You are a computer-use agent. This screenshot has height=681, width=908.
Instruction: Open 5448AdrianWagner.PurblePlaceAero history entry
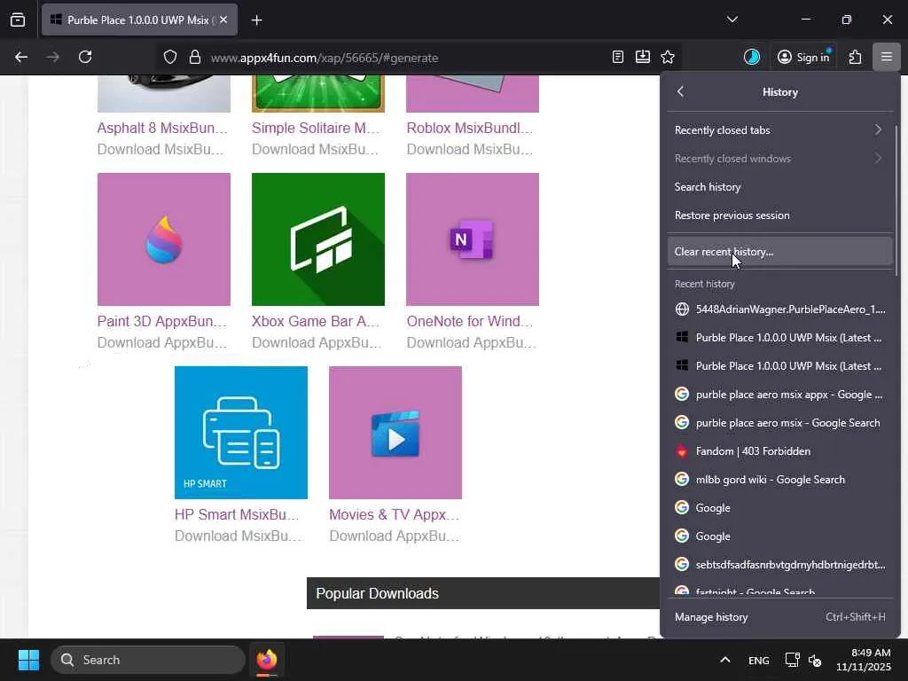[x=779, y=309]
